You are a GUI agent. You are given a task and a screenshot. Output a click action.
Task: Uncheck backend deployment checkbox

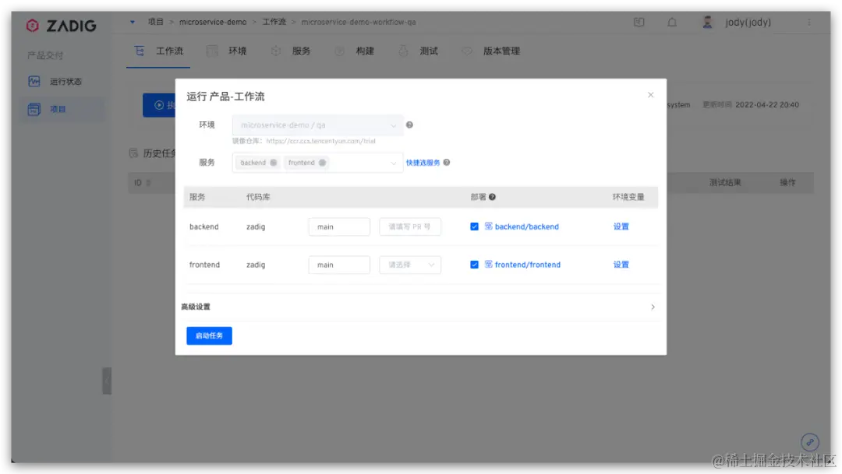coord(474,226)
